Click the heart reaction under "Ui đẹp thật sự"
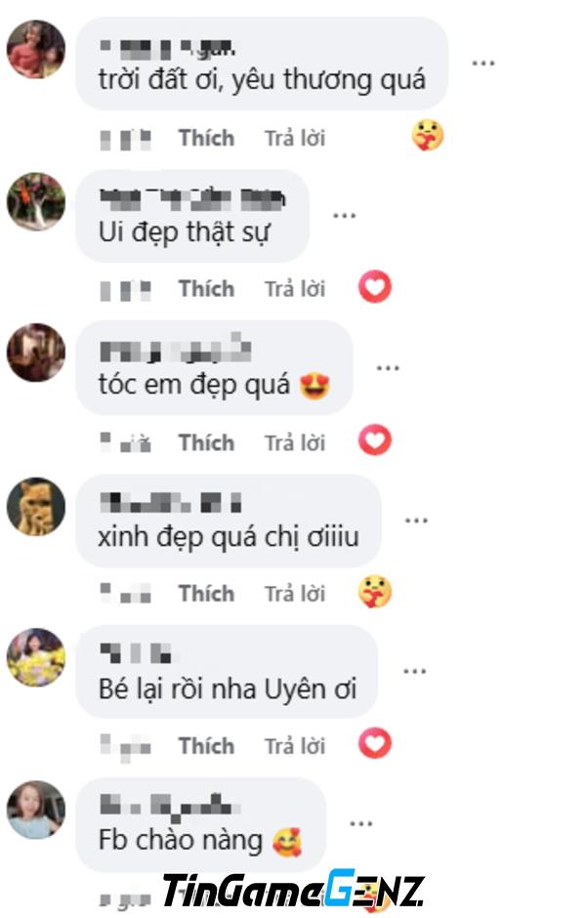The image size is (586, 918). 375,287
